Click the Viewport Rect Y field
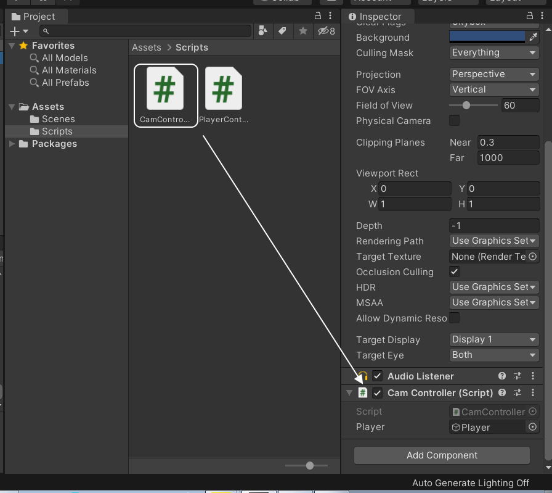The image size is (552, 493). (x=503, y=189)
